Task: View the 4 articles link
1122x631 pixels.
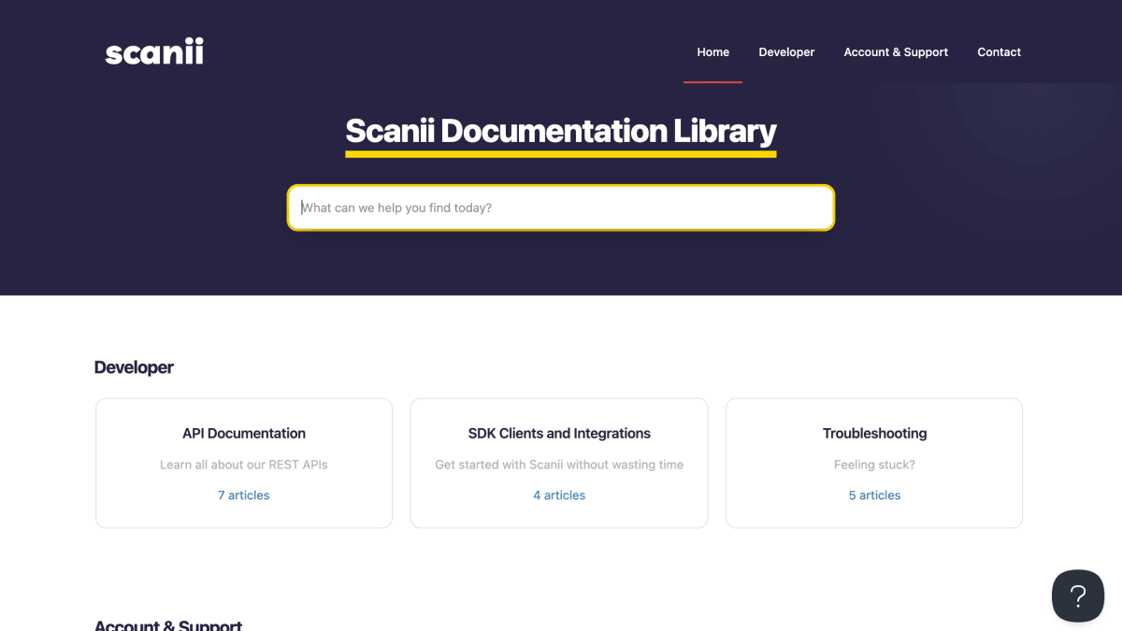Action: click(x=559, y=495)
